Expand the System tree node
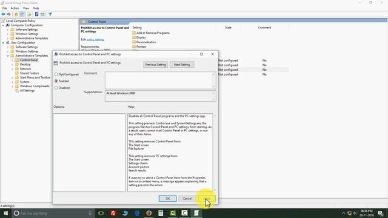Screen dimensions: 388x218 point(12,82)
